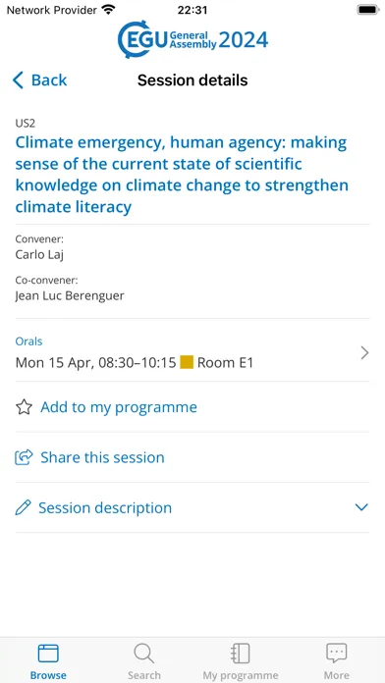Tap the Back chevron arrow icon
Viewport: 385px width, 683px height.
(x=18, y=80)
